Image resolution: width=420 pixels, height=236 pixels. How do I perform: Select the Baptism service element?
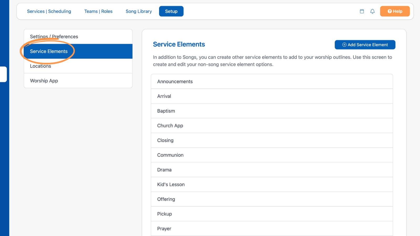click(272, 111)
